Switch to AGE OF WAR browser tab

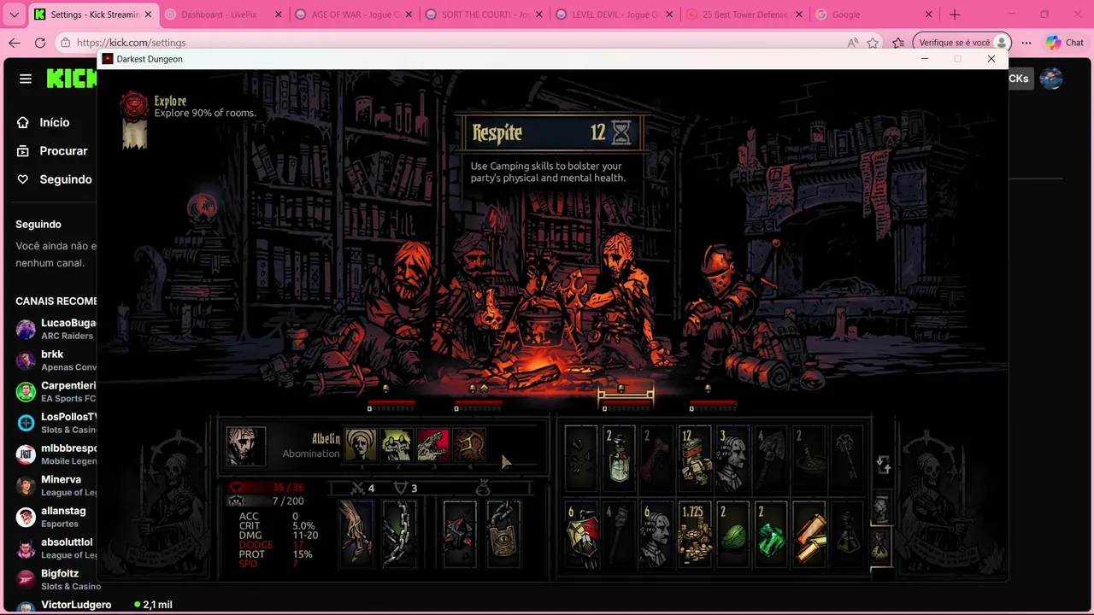353,15
